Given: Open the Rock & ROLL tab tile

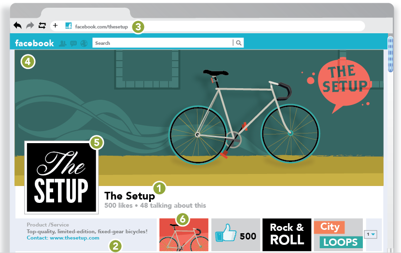Looking at the screenshot, I should pyautogui.click(x=287, y=235).
